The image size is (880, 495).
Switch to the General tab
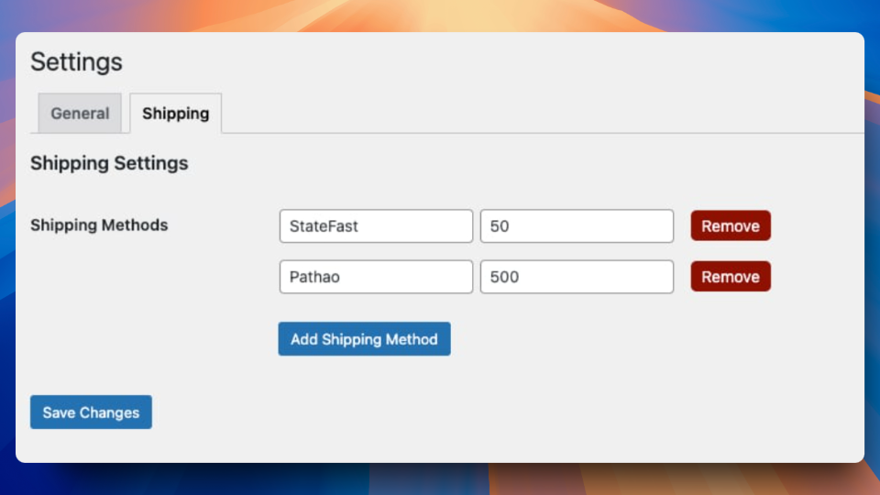click(80, 114)
